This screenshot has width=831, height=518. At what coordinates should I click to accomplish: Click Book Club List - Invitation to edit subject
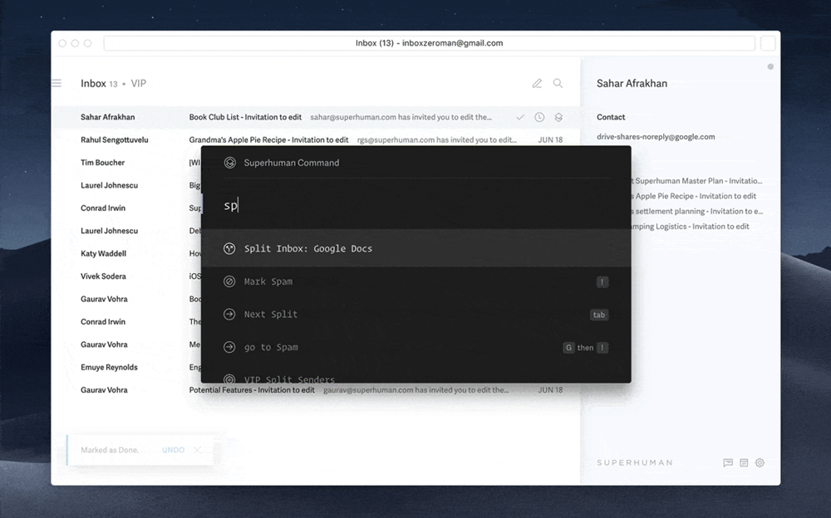(x=245, y=117)
